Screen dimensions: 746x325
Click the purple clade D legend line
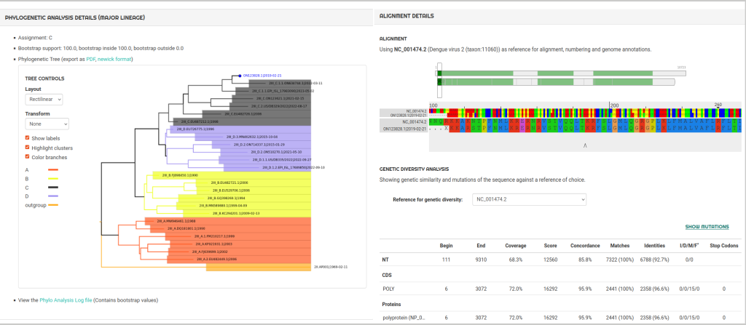[52, 196]
